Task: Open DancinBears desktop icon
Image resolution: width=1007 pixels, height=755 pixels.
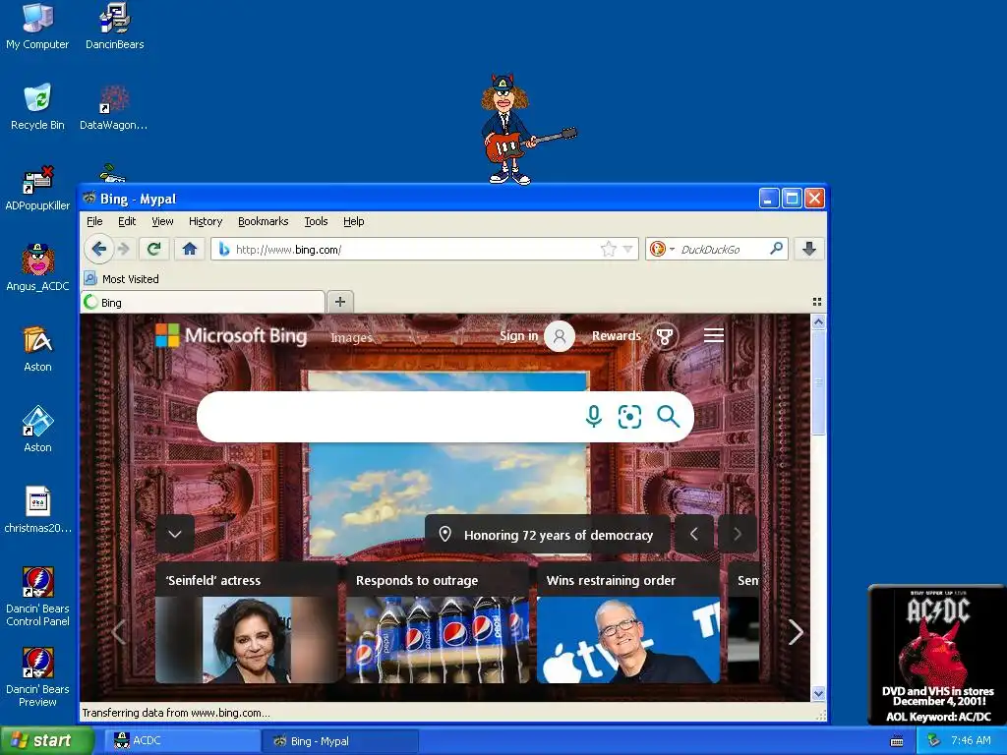Action: click(114, 26)
